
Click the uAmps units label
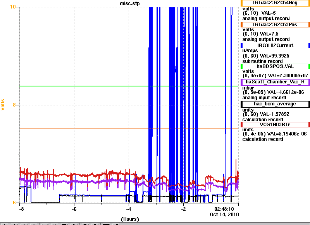pos(250,51)
